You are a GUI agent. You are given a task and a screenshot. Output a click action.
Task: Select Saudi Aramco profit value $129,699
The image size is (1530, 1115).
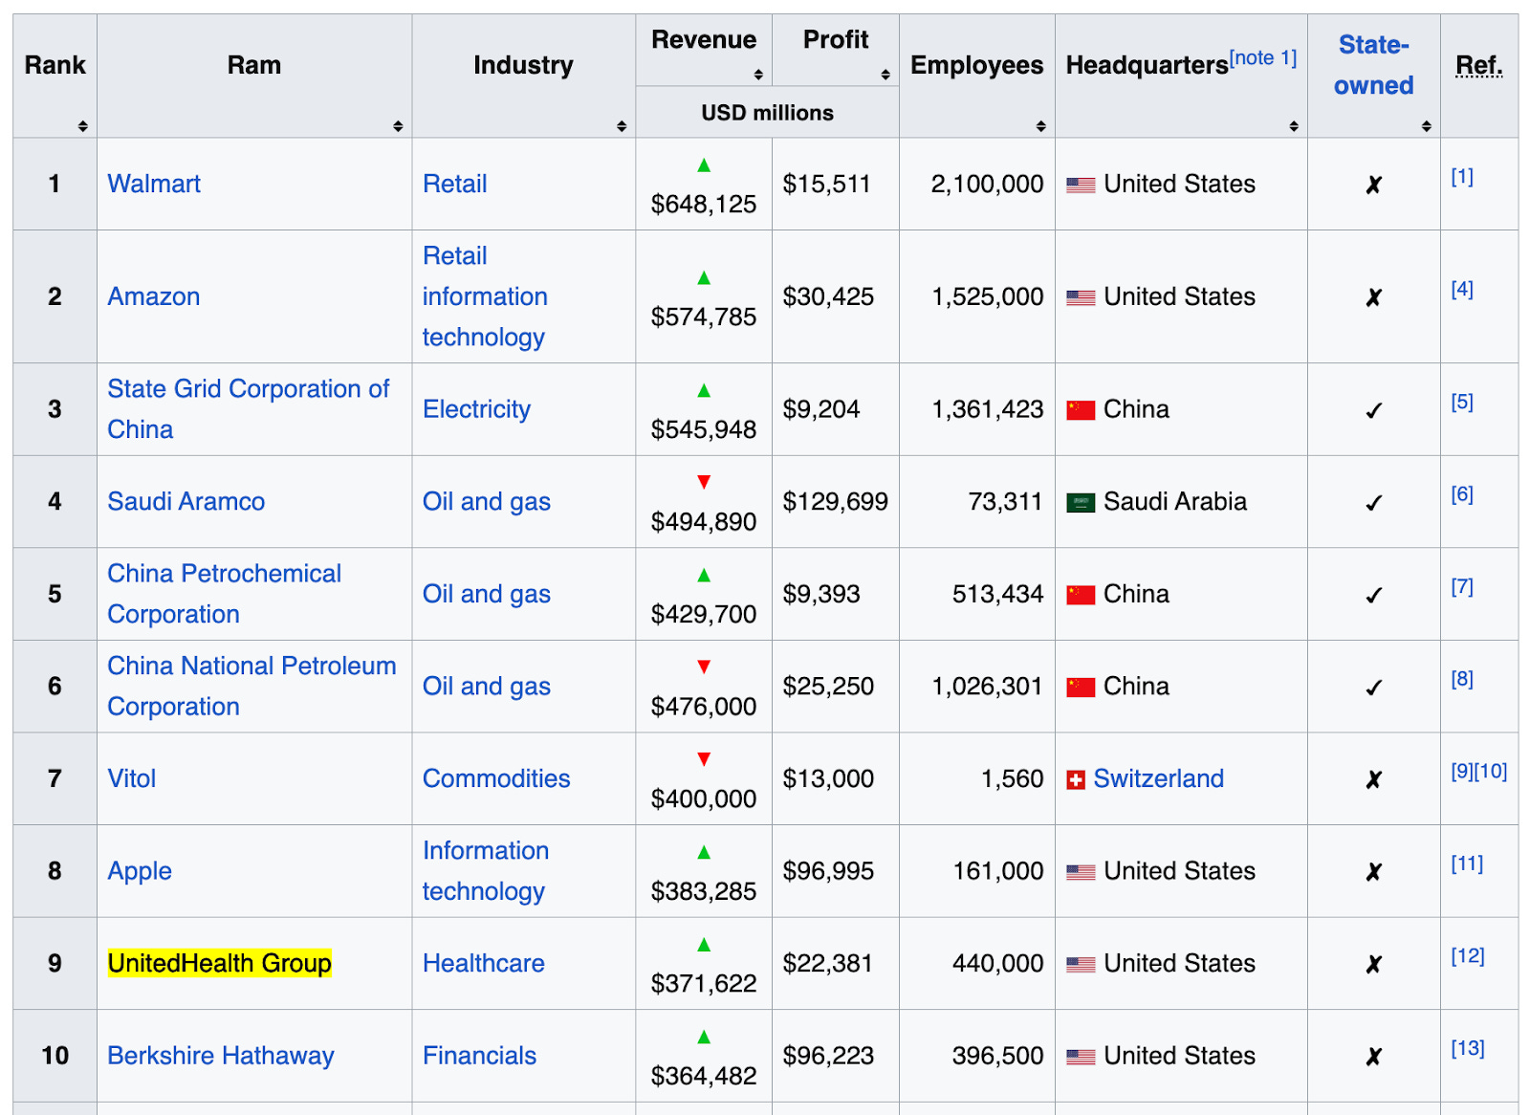click(x=836, y=501)
